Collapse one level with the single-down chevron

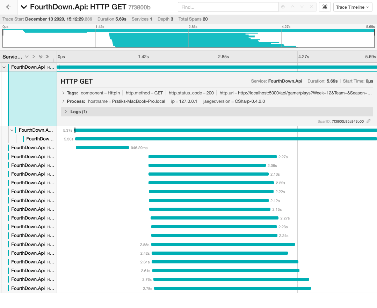click(27, 56)
